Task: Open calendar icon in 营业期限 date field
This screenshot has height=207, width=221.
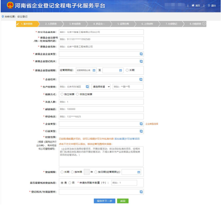Action: click(x=139, y=172)
